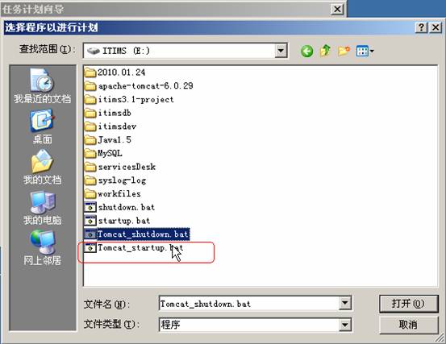Expand the ITIMS (E:) look-in dropdown
The height and width of the screenshot is (344, 446).
point(281,51)
